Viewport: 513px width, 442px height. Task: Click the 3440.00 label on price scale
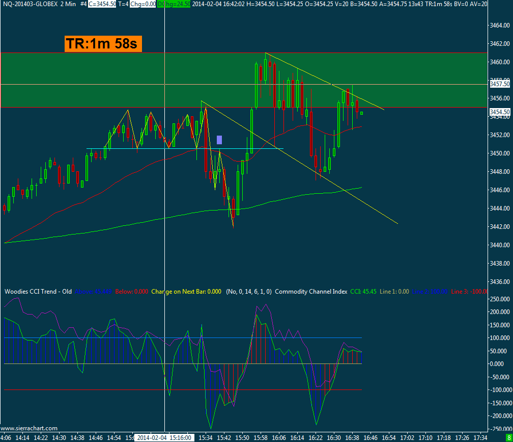500,245
